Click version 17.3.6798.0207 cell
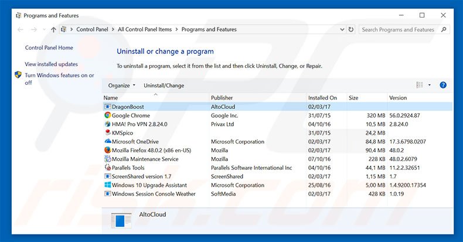The width and height of the screenshot is (463, 242). pyautogui.click(x=407, y=141)
